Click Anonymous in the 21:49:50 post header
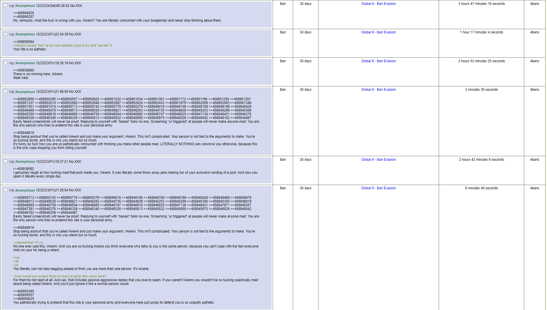547x310 pixels. pos(25,92)
